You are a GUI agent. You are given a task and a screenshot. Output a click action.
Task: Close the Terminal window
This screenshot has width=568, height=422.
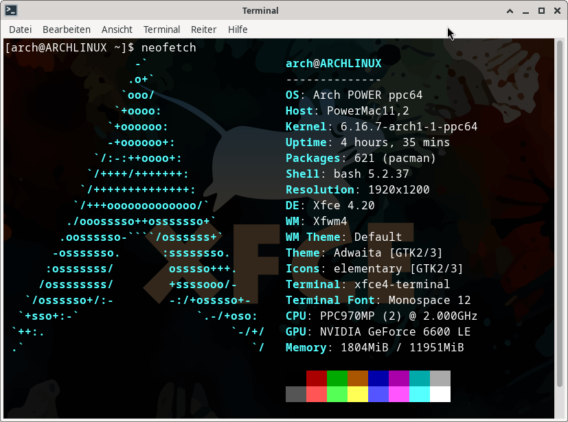(556, 10)
